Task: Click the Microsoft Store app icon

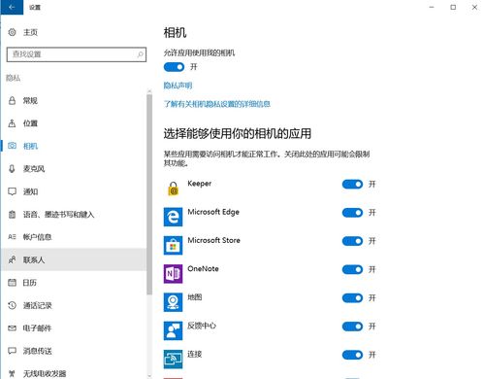Action: tap(173, 245)
